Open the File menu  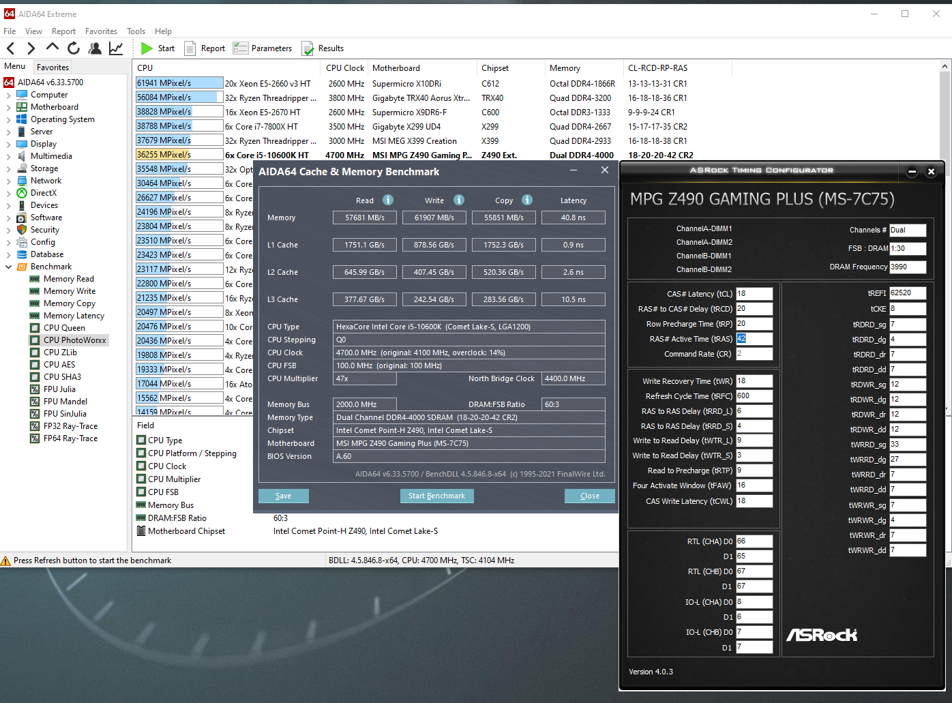click(x=10, y=31)
